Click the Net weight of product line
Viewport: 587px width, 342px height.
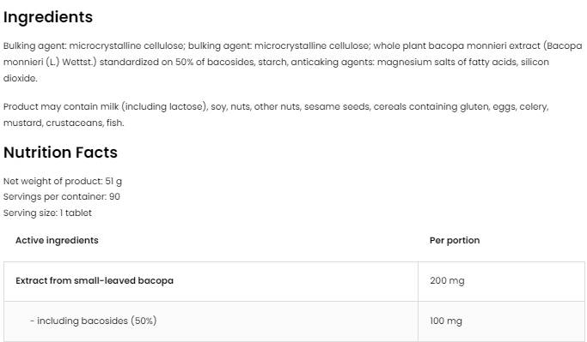click(x=63, y=181)
